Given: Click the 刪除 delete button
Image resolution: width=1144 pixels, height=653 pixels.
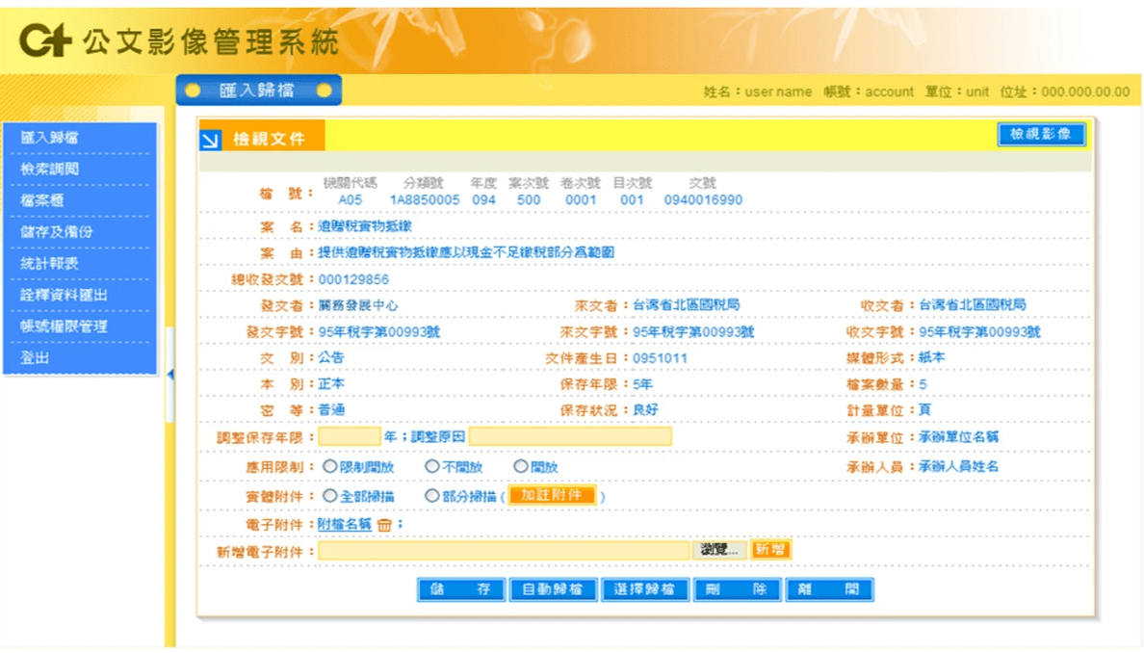Looking at the screenshot, I should [x=736, y=589].
